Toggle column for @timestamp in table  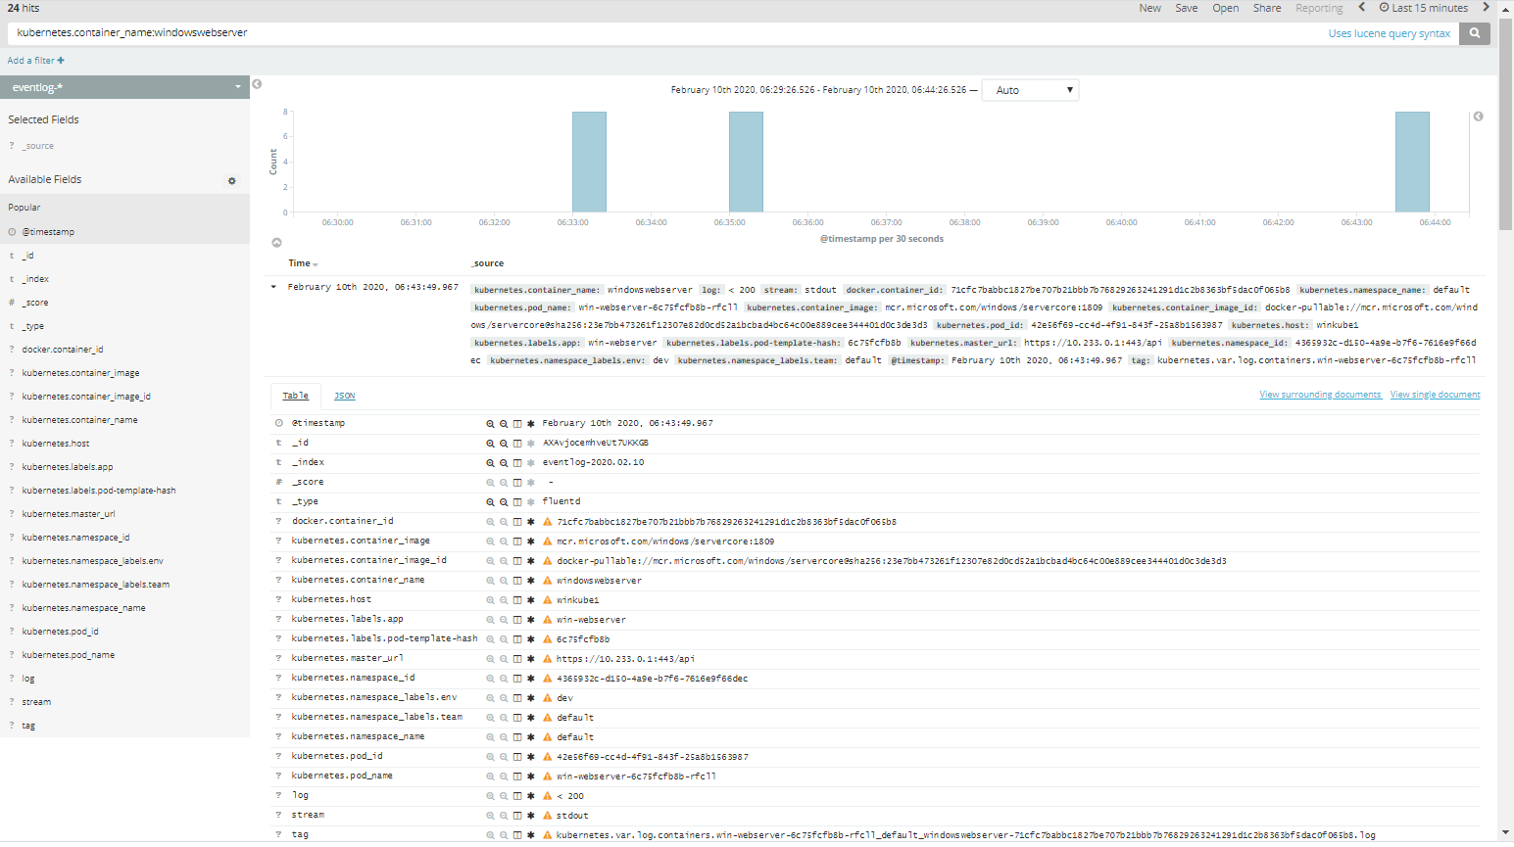pyautogui.click(x=517, y=424)
